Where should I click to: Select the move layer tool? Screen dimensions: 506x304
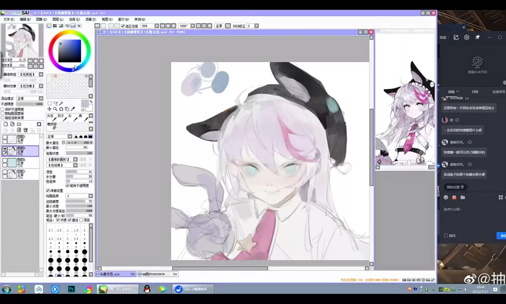click(x=49, y=109)
